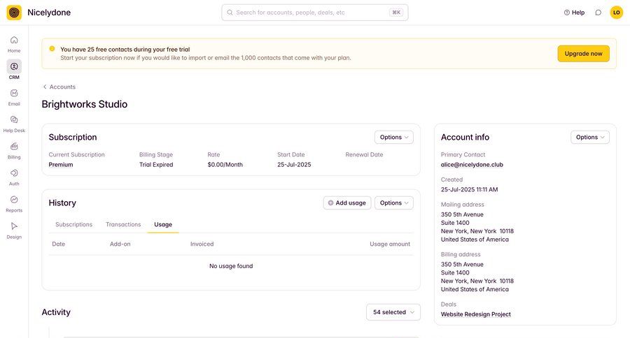Click the search magnifier icon
The height and width of the screenshot is (338, 630).
click(230, 13)
